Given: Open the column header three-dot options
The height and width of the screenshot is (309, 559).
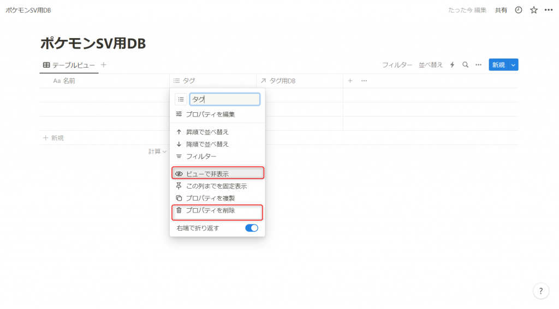Looking at the screenshot, I should click(364, 81).
